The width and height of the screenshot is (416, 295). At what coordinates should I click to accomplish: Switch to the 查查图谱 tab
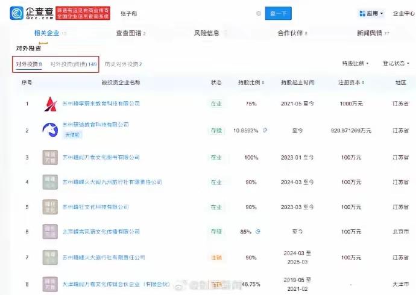coord(128,33)
